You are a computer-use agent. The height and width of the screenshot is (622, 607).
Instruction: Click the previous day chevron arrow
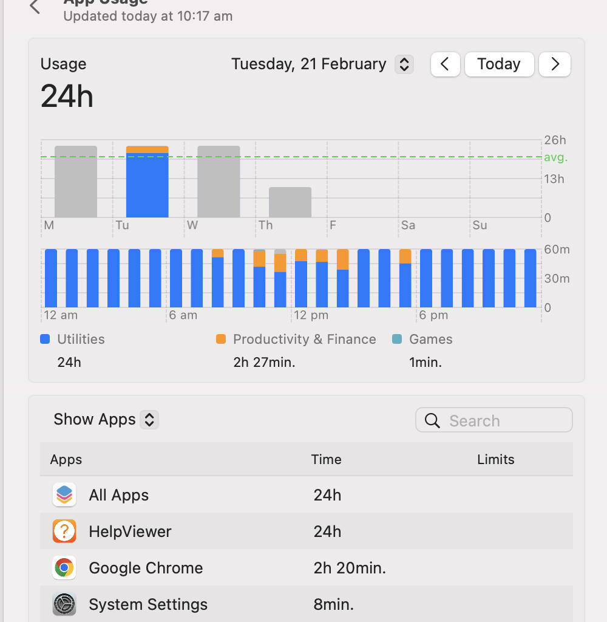coord(445,64)
